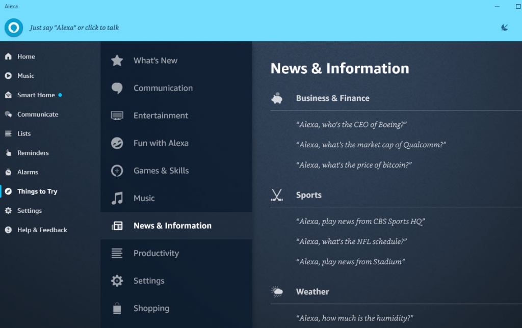Viewport: 522px width, 328px height.
Task: Select the Communicate icon in the sidebar
Action: coord(7,114)
